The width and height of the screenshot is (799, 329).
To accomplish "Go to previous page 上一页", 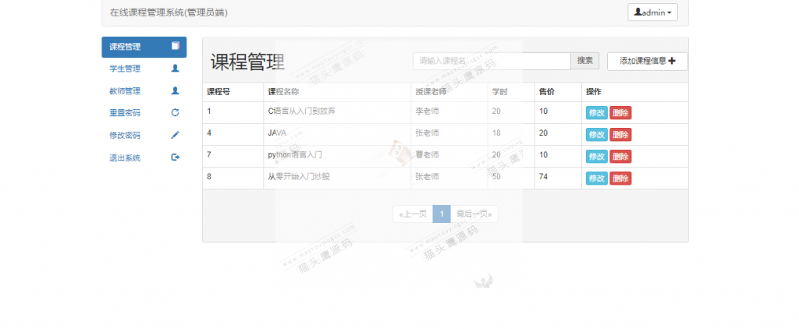I will tap(413, 214).
